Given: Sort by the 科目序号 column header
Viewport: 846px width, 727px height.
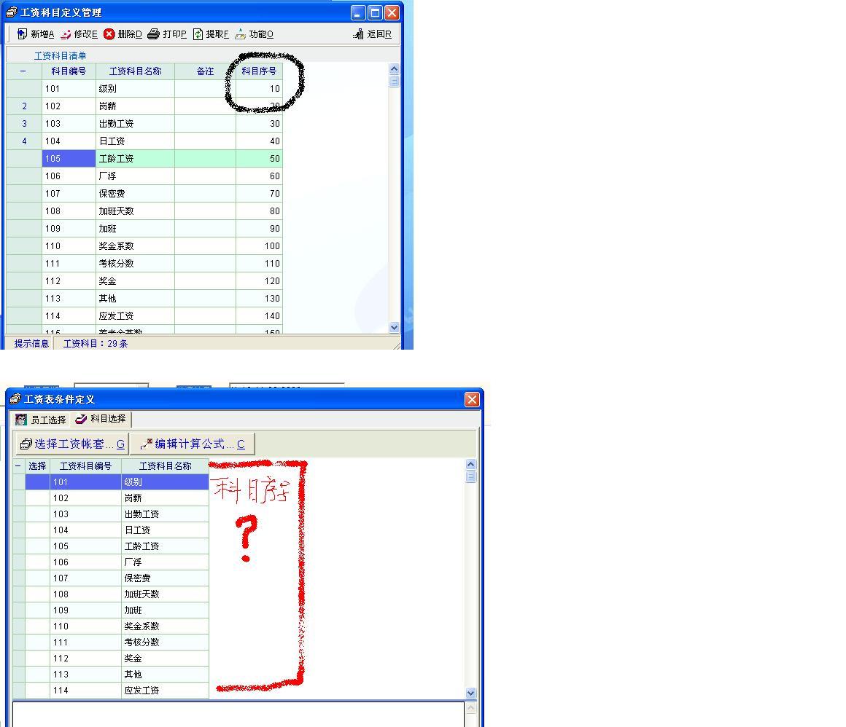Looking at the screenshot, I should (259, 71).
